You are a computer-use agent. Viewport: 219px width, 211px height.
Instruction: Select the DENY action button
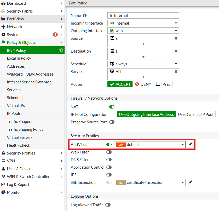coord(143,84)
